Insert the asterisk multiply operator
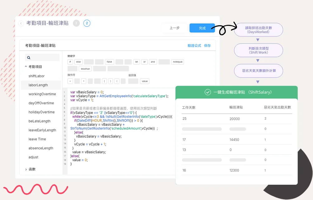 click(84, 81)
